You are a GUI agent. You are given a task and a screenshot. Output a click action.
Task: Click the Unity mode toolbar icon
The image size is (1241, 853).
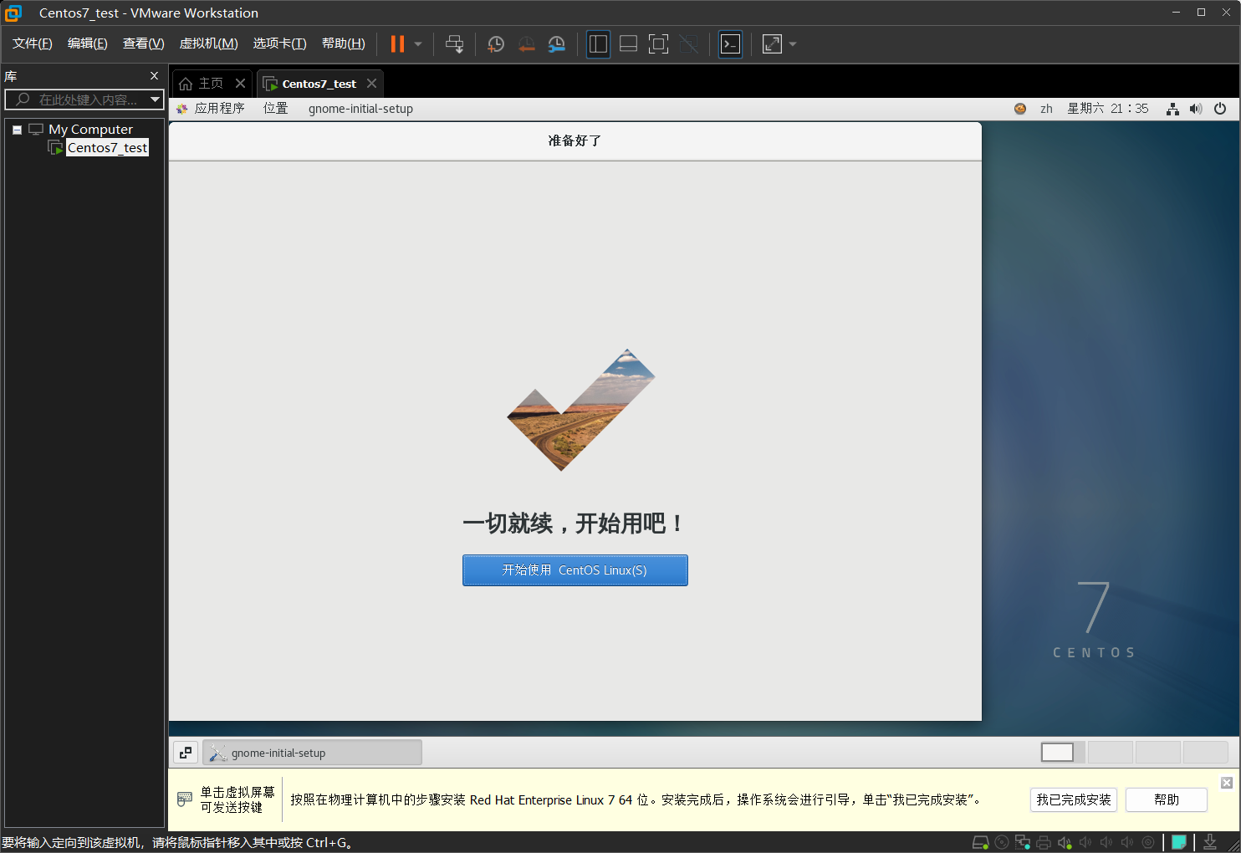tap(688, 44)
